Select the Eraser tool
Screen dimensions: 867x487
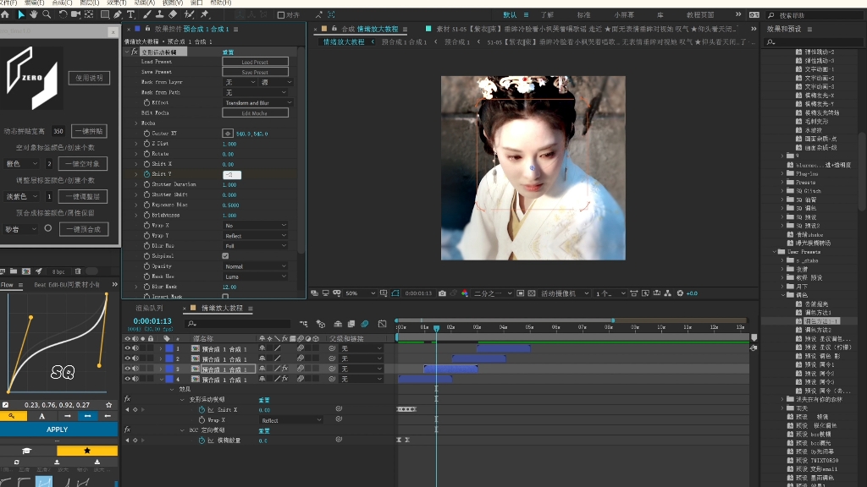click(x=173, y=14)
